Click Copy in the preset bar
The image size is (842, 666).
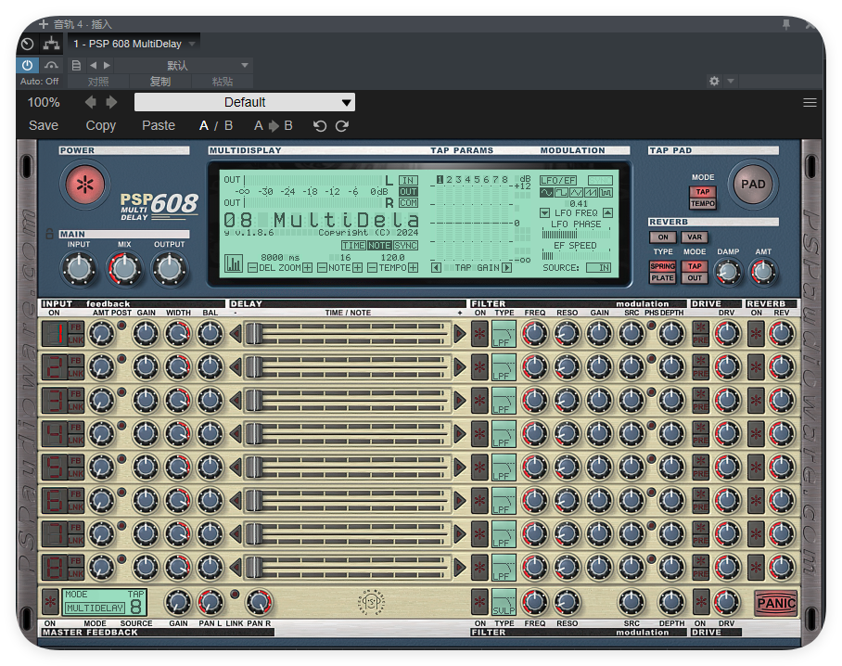coord(101,125)
